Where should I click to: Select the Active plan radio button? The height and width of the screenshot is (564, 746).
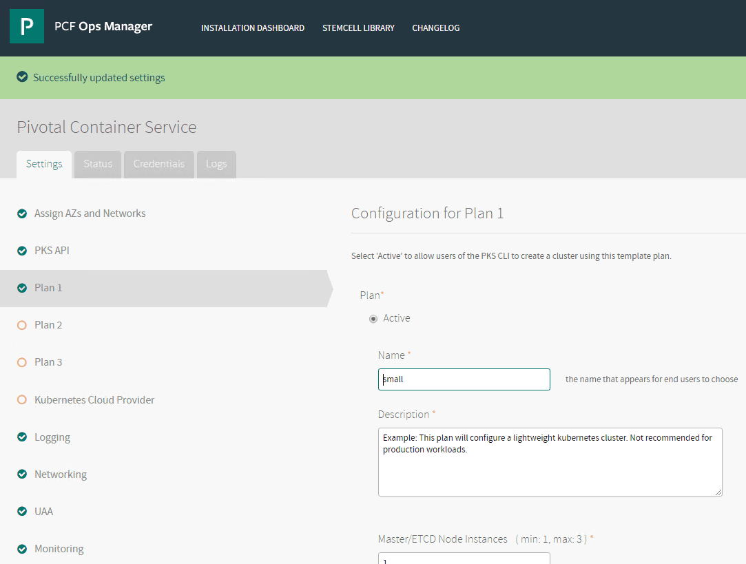[x=373, y=319]
